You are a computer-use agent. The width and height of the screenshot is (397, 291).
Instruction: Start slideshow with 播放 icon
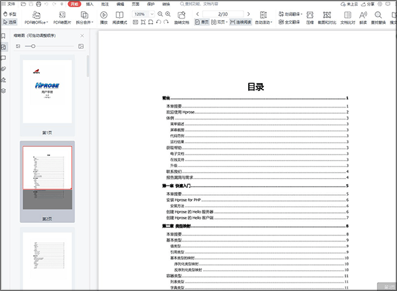[x=103, y=15]
